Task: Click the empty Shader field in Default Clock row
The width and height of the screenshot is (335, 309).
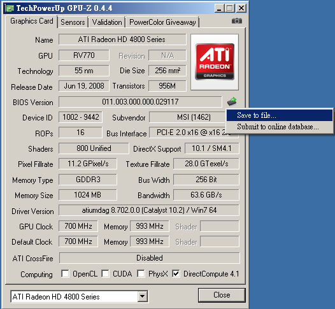Action: coord(220,241)
